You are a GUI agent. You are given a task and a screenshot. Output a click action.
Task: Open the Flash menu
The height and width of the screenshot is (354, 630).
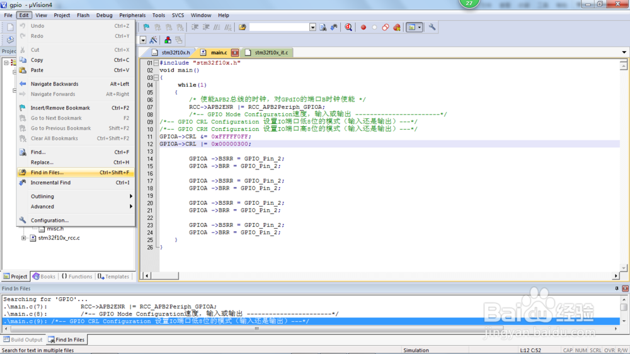[x=83, y=15]
